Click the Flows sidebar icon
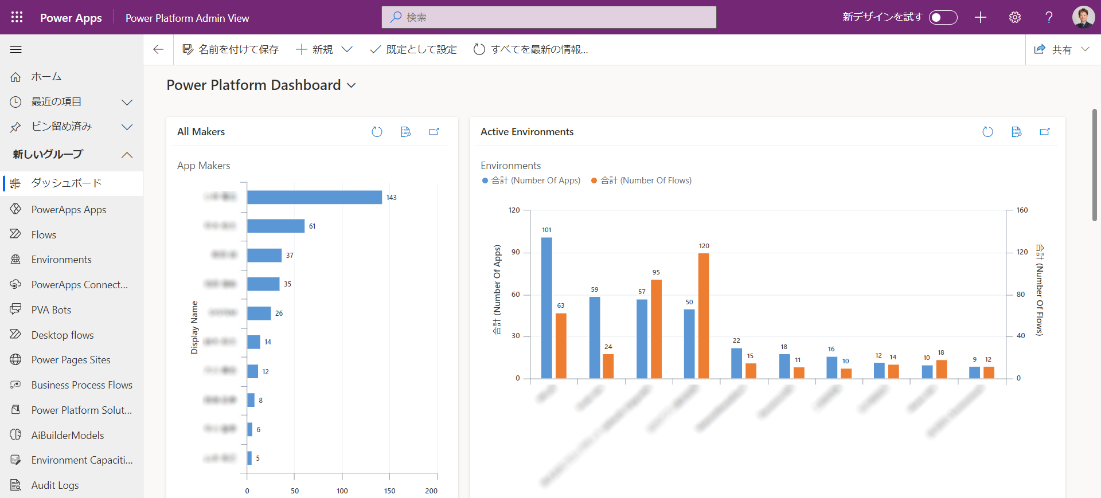 coord(15,234)
